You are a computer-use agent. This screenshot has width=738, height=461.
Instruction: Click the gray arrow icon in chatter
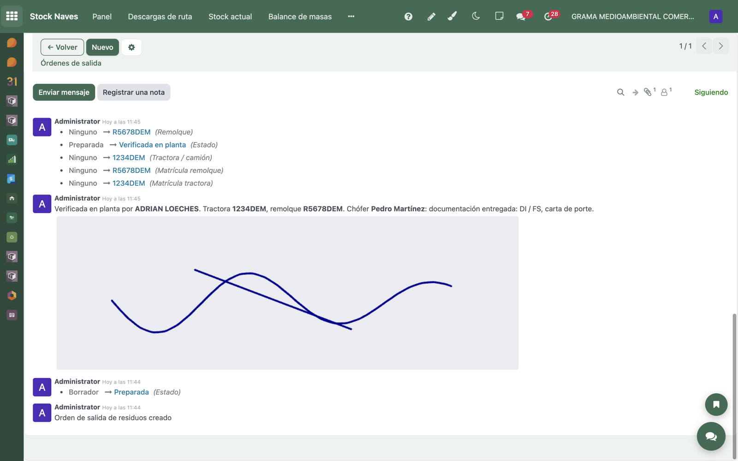click(x=635, y=92)
